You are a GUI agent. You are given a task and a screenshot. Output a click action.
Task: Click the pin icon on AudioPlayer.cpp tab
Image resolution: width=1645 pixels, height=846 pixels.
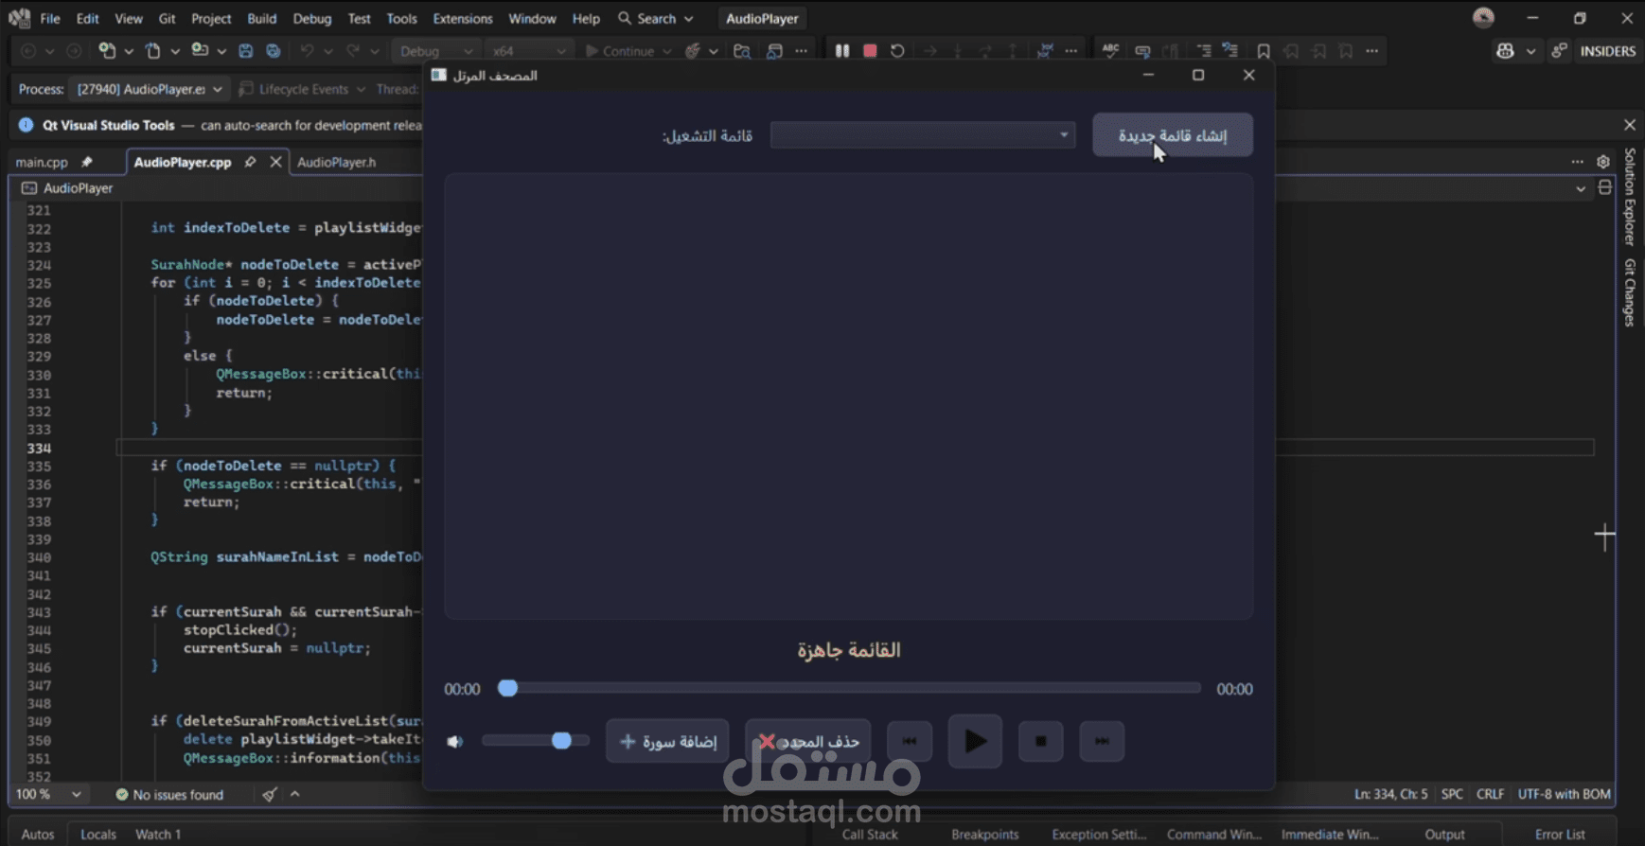pos(250,162)
